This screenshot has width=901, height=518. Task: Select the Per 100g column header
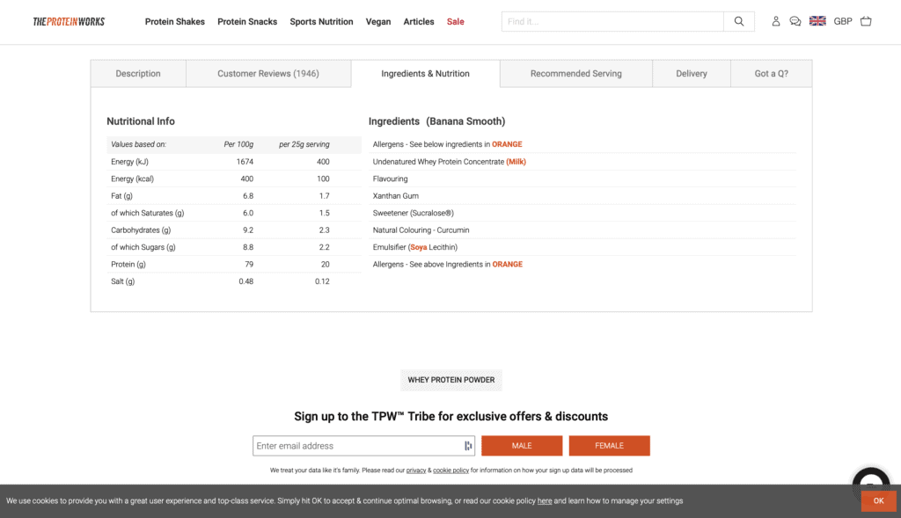click(x=238, y=145)
